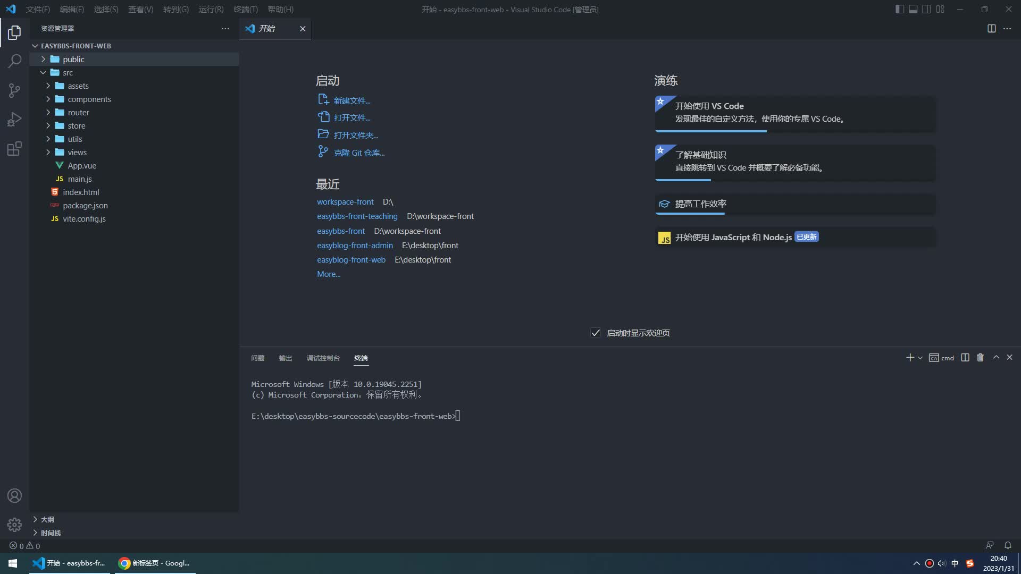Screen dimensions: 1021x574
Task: Open the 文件(F) menu
Action: coord(38,9)
